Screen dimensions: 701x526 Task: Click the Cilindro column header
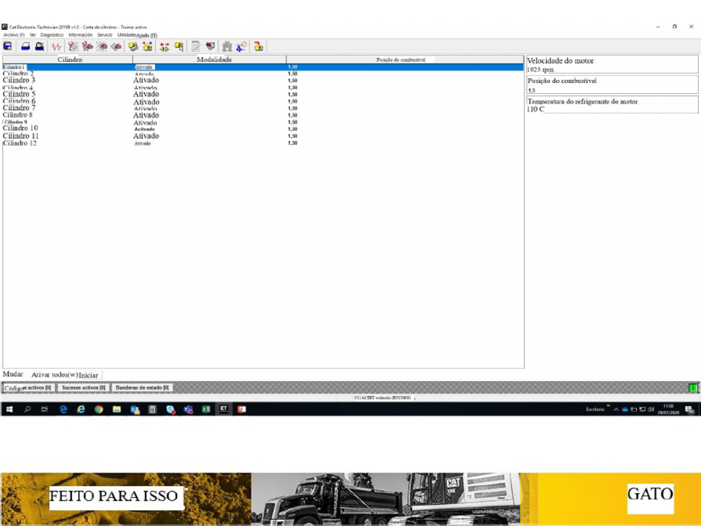(x=68, y=60)
